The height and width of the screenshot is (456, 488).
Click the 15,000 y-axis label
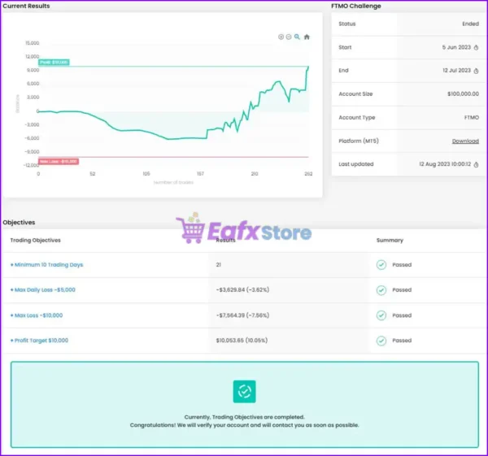tap(33, 43)
